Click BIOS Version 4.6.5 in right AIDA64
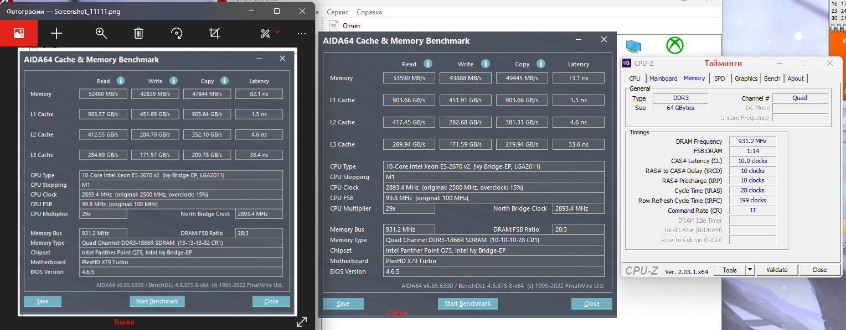This screenshot has height=330, width=846. [494, 271]
